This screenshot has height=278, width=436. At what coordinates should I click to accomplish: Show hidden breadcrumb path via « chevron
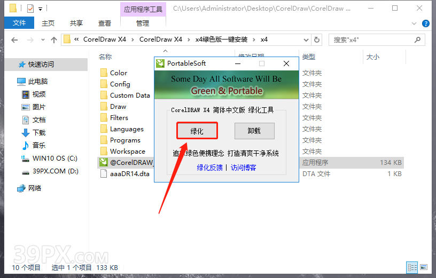(x=76, y=39)
